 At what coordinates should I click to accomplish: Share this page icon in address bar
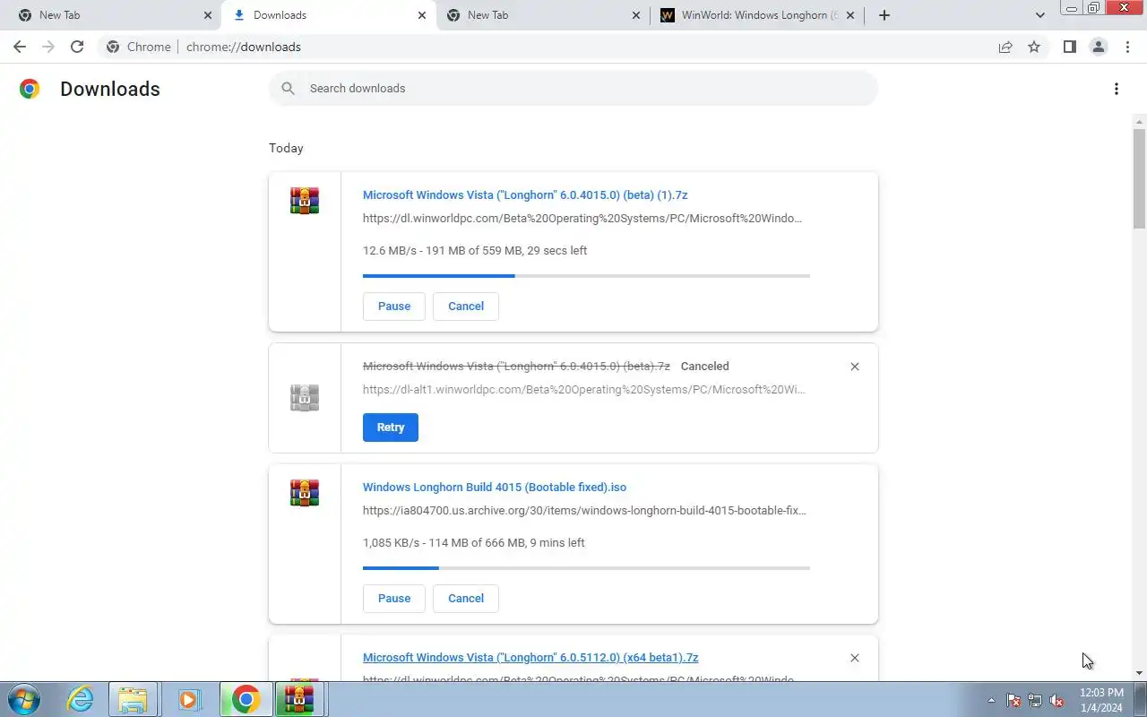(1005, 47)
